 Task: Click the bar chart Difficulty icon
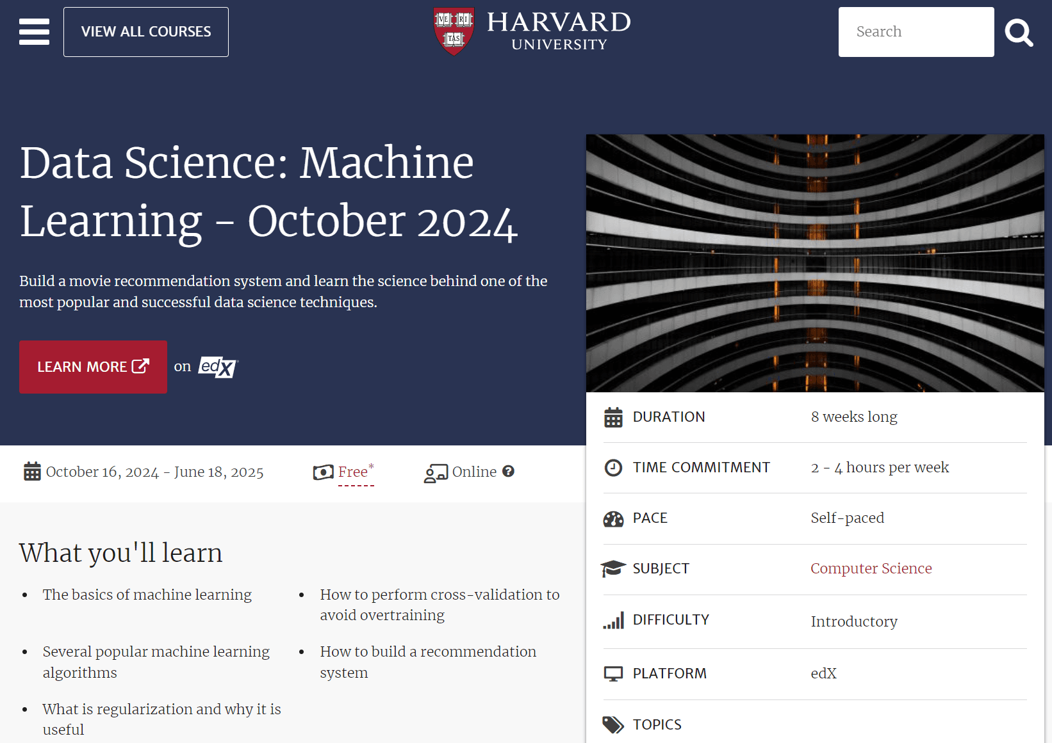(x=614, y=619)
